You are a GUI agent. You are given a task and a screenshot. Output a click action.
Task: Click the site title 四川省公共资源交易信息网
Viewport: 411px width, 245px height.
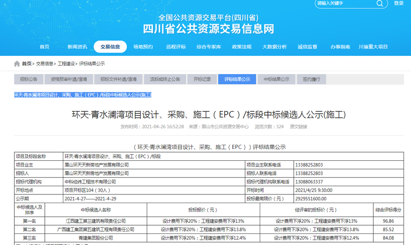click(209, 28)
